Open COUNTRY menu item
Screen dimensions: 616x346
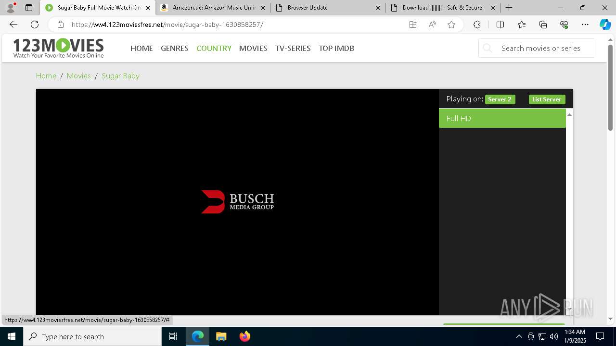coord(214,48)
